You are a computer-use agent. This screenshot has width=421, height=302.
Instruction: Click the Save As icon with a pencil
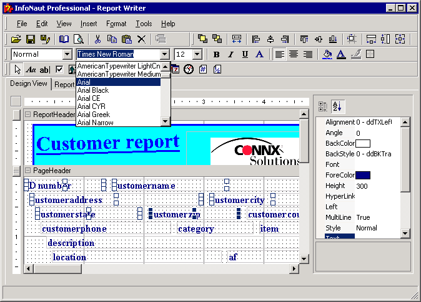45,39
